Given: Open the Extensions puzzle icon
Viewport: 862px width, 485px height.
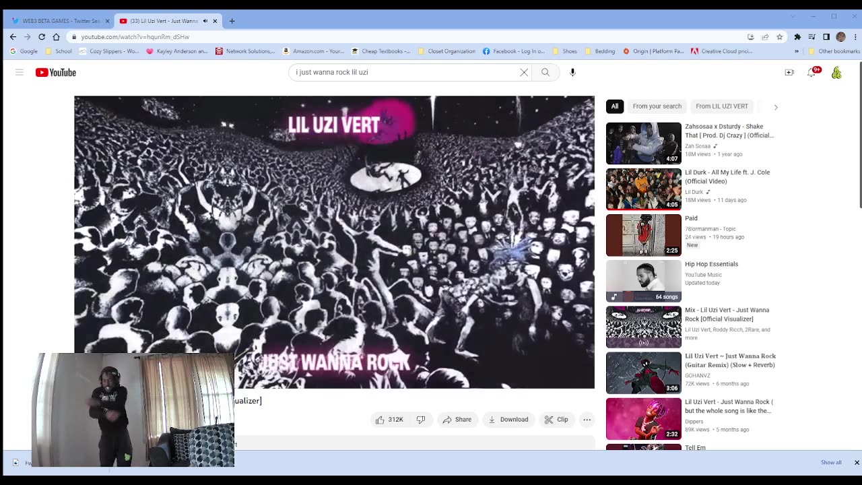Looking at the screenshot, I should 797,37.
